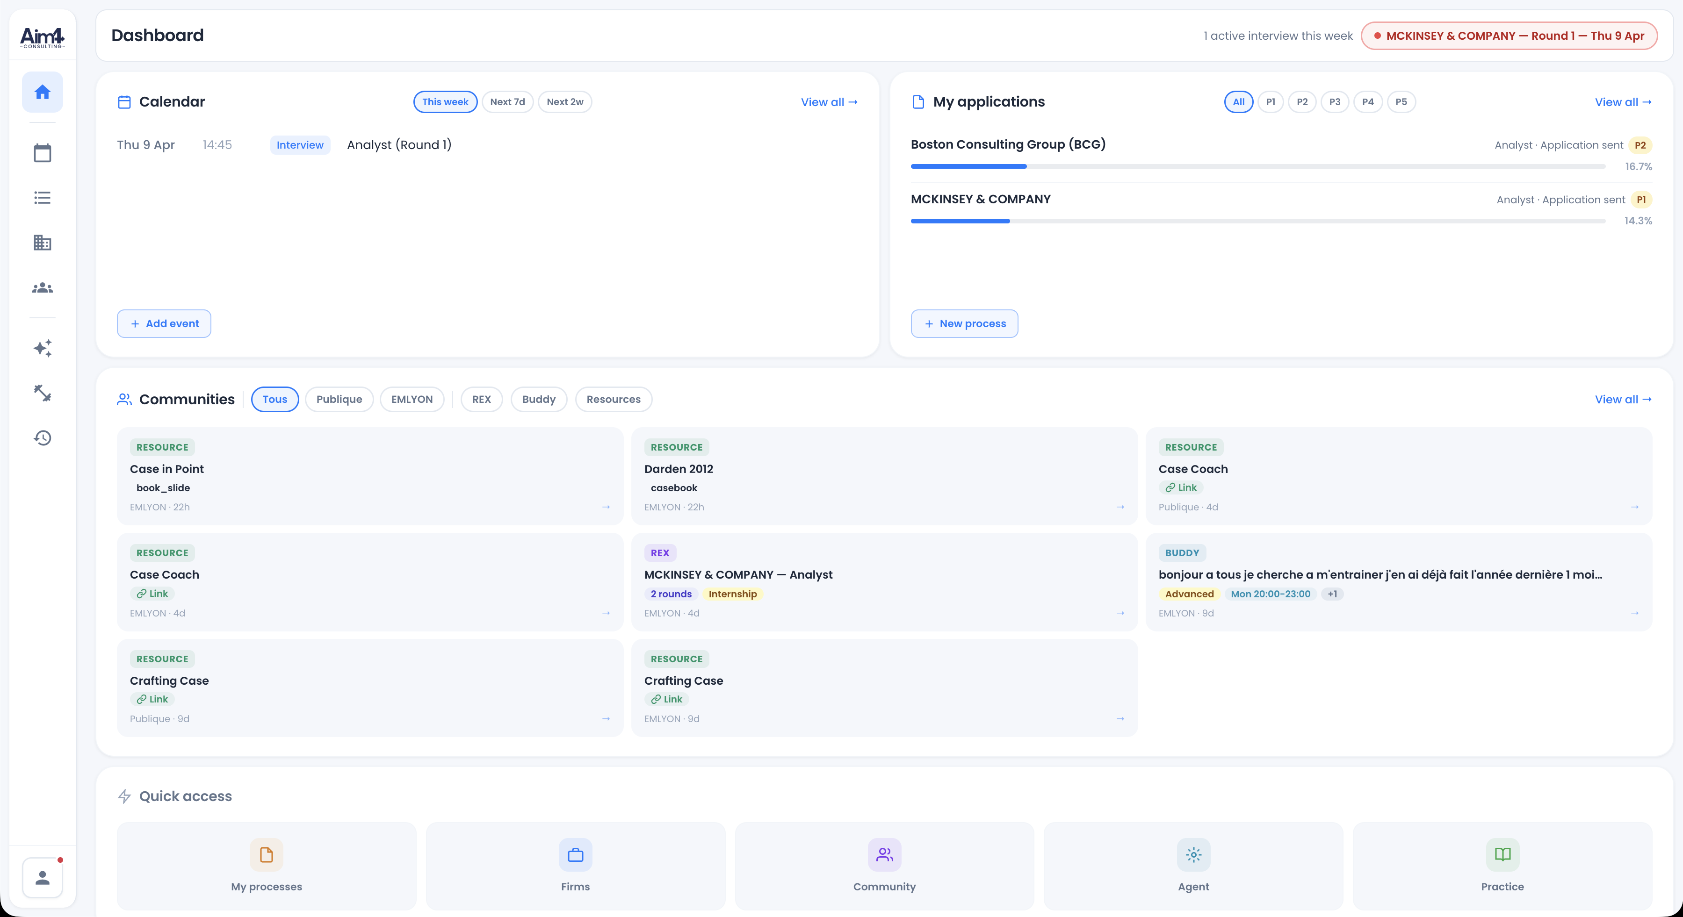Screen dimensions: 1683x917
Task: Click the New process button
Action: click(x=964, y=323)
